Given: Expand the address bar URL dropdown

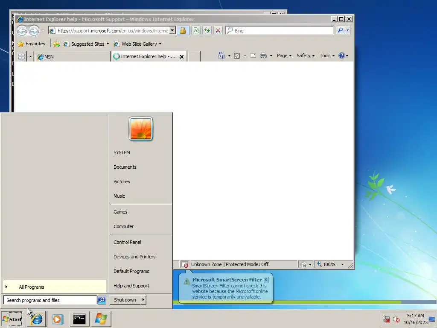Looking at the screenshot, I should coord(172,30).
